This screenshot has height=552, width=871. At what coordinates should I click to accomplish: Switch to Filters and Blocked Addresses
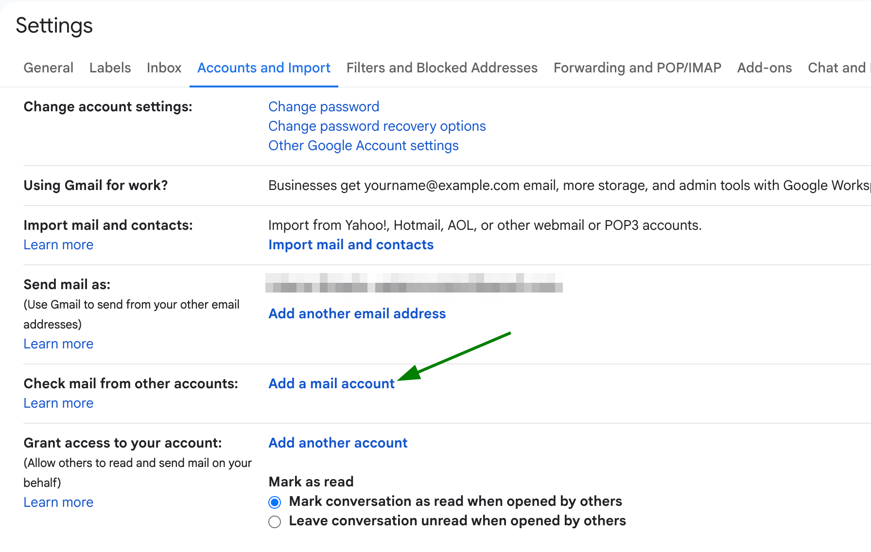click(441, 68)
